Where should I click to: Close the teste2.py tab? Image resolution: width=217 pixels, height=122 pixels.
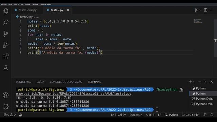[x=68, y=10]
